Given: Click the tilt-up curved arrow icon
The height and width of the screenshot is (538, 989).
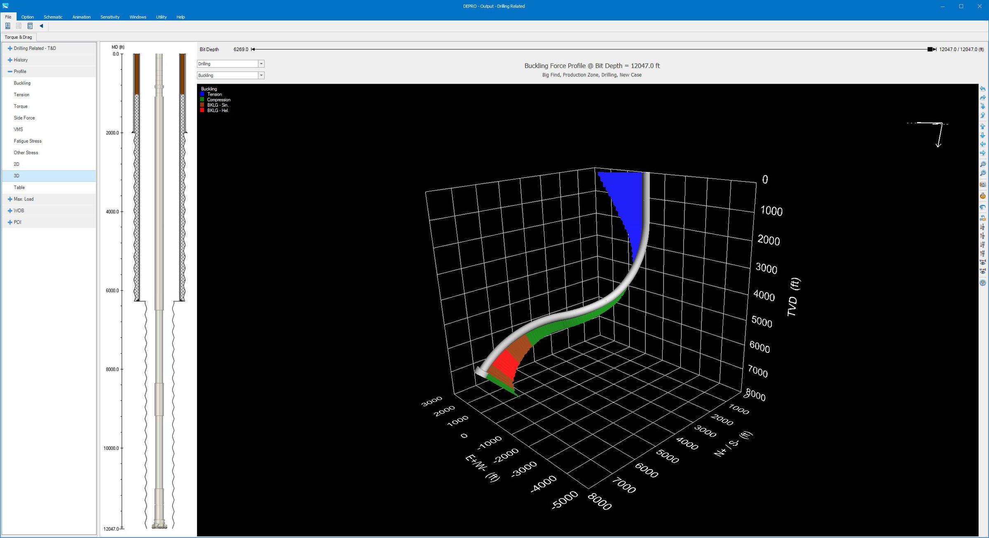Looking at the screenshot, I should pos(983,115).
